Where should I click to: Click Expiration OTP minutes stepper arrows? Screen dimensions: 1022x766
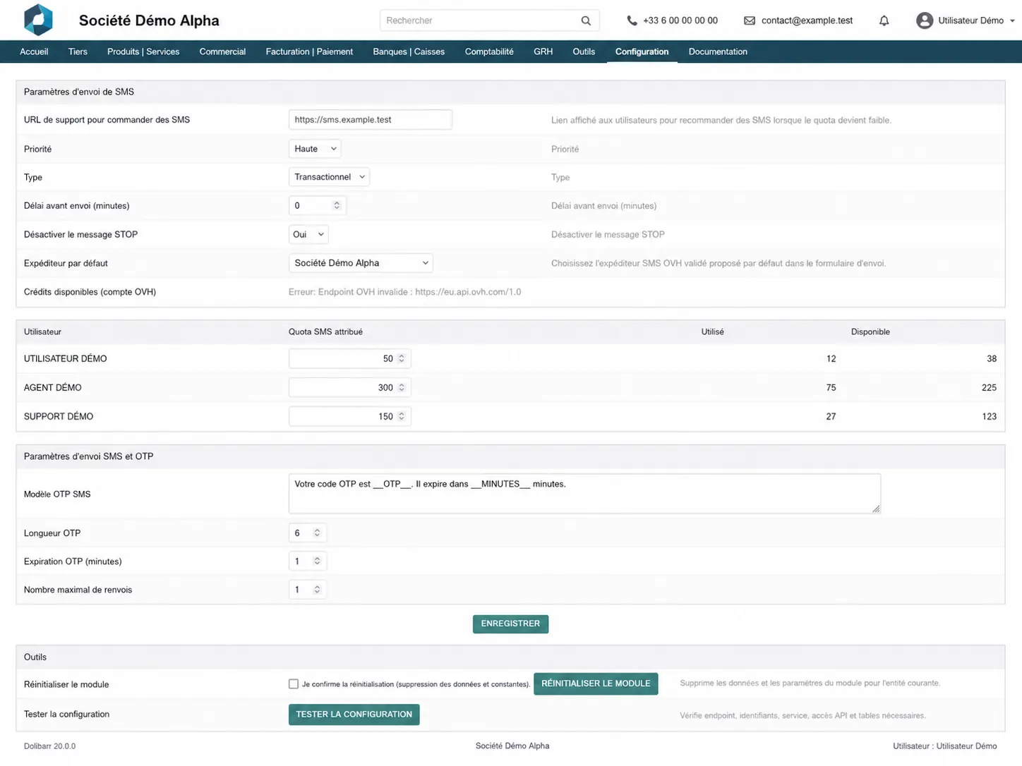click(317, 561)
